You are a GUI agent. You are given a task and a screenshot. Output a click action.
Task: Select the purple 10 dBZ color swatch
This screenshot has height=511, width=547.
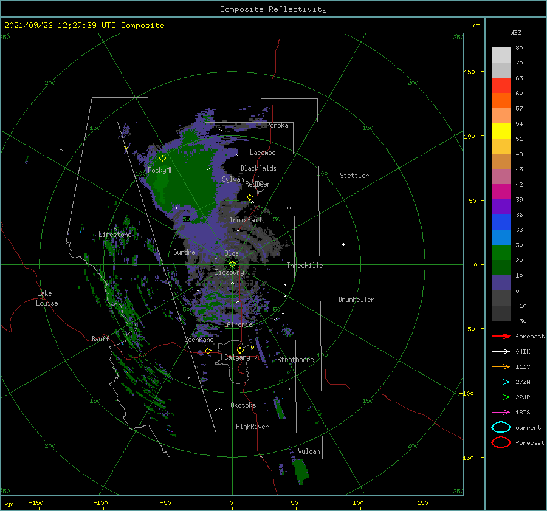[501, 283]
